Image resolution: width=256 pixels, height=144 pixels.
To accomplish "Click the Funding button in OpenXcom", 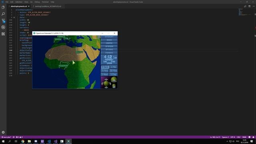I will [x=109, y=53].
